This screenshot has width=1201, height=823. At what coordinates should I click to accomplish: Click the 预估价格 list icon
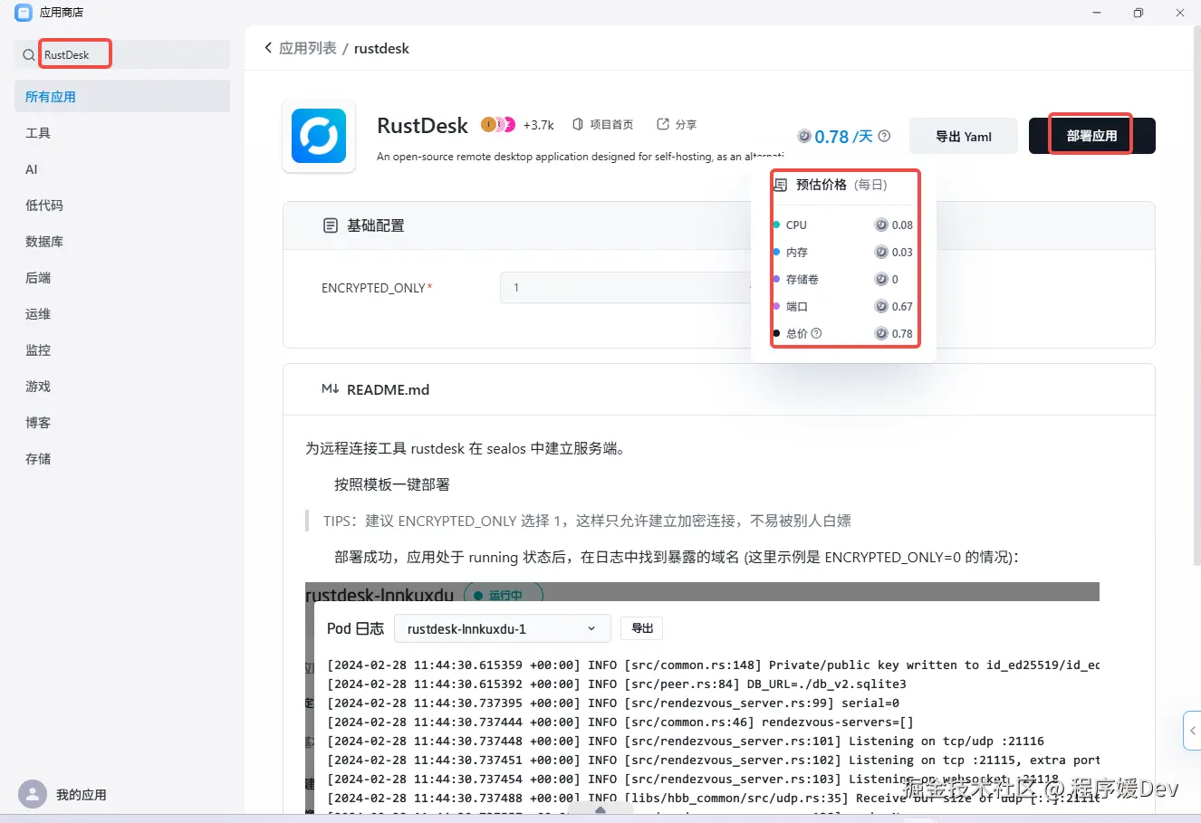coord(781,185)
